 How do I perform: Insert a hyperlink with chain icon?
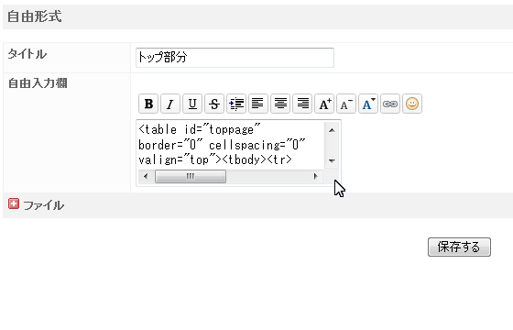coord(390,104)
